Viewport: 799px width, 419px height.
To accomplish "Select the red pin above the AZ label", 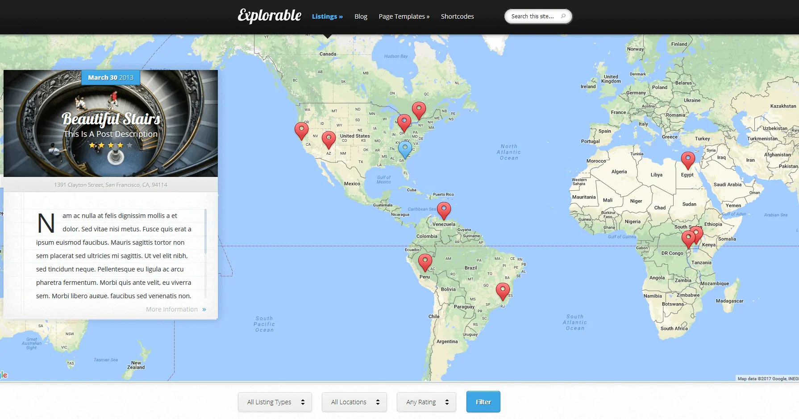I will coord(329,140).
